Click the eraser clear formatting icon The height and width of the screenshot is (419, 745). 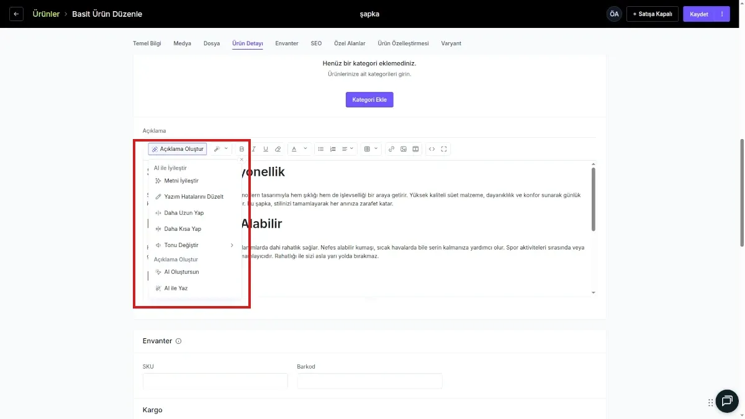[x=278, y=149]
